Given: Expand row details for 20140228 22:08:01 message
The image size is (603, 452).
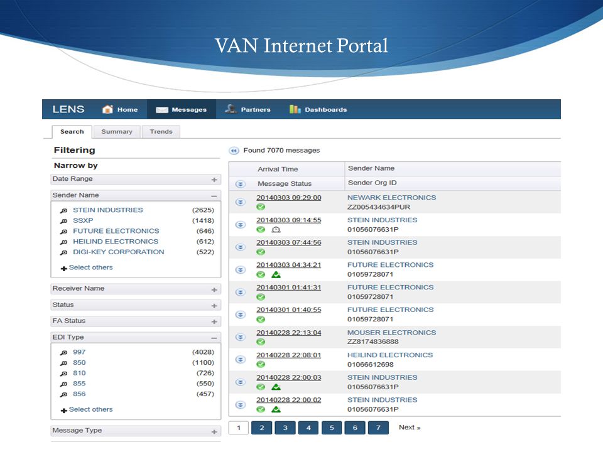Looking at the screenshot, I should coord(241,359).
